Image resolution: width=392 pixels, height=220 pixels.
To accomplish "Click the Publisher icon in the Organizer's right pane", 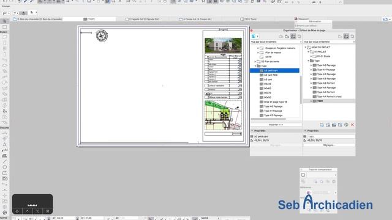I will click(x=352, y=37).
